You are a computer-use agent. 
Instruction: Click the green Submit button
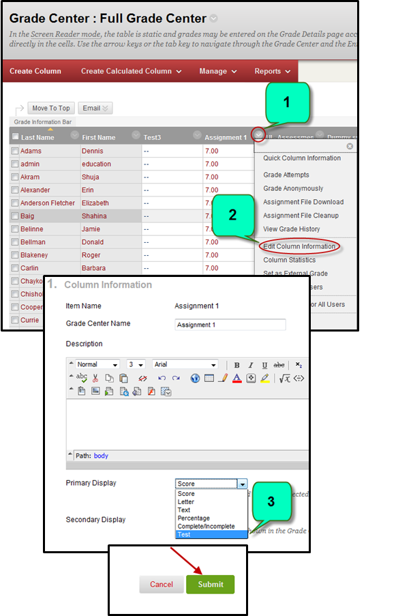click(211, 584)
